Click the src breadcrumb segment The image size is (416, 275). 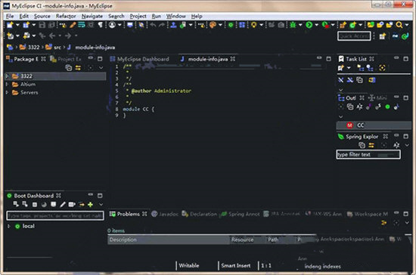(x=54, y=47)
